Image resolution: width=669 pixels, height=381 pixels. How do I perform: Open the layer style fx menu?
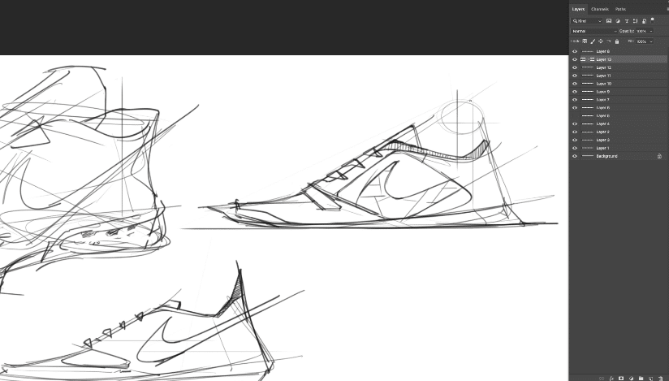click(612, 379)
